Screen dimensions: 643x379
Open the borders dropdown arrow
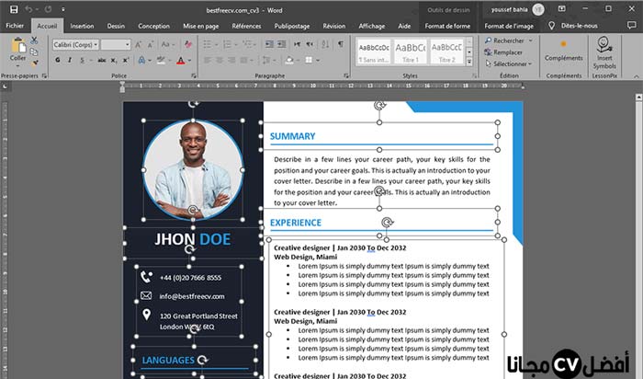pos(318,61)
